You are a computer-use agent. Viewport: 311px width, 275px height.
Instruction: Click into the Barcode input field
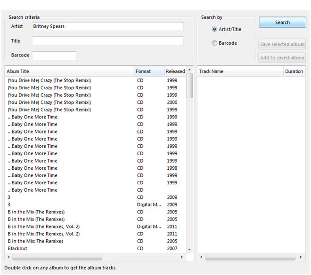pos(54,55)
